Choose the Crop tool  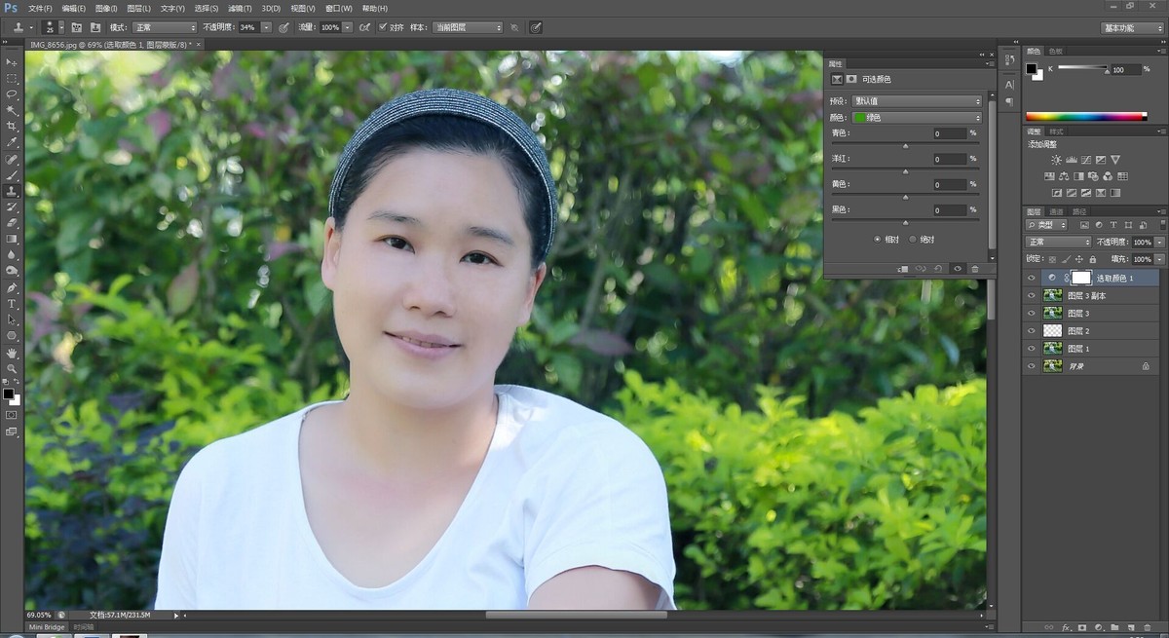(x=12, y=127)
